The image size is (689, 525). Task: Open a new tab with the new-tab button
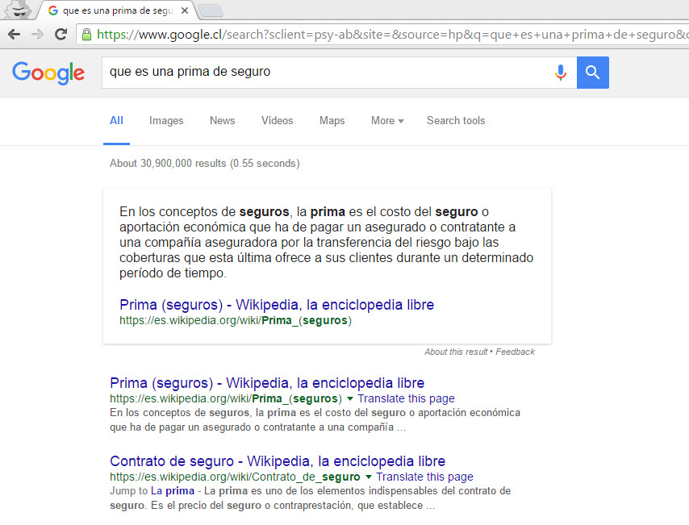click(211, 11)
